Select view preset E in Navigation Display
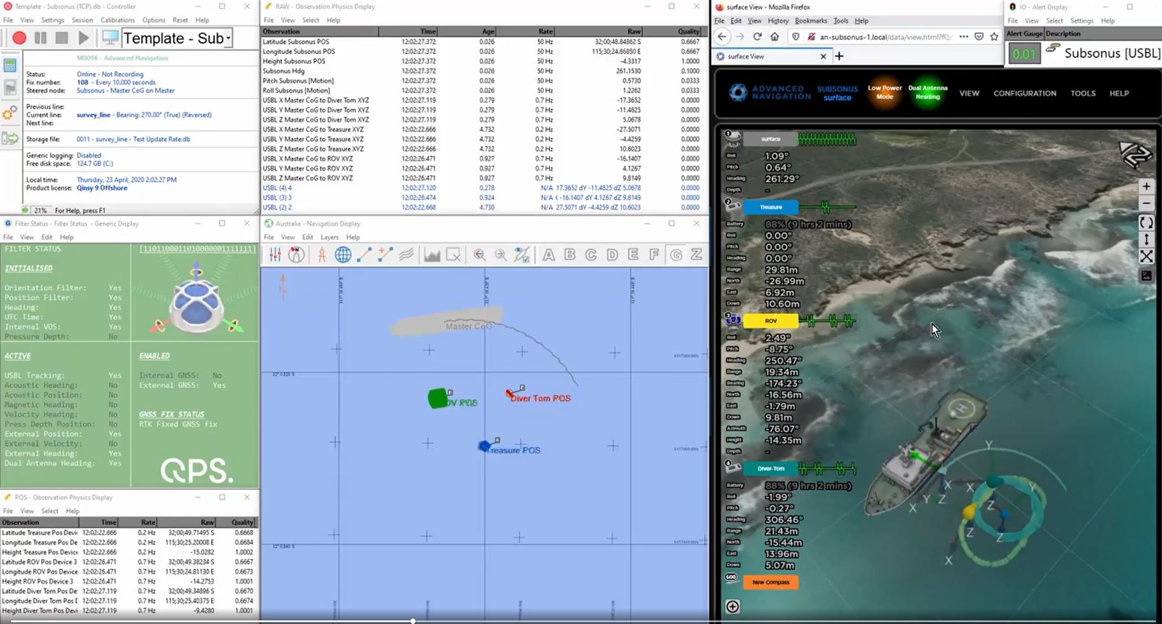The image size is (1162, 624). click(633, 255)
